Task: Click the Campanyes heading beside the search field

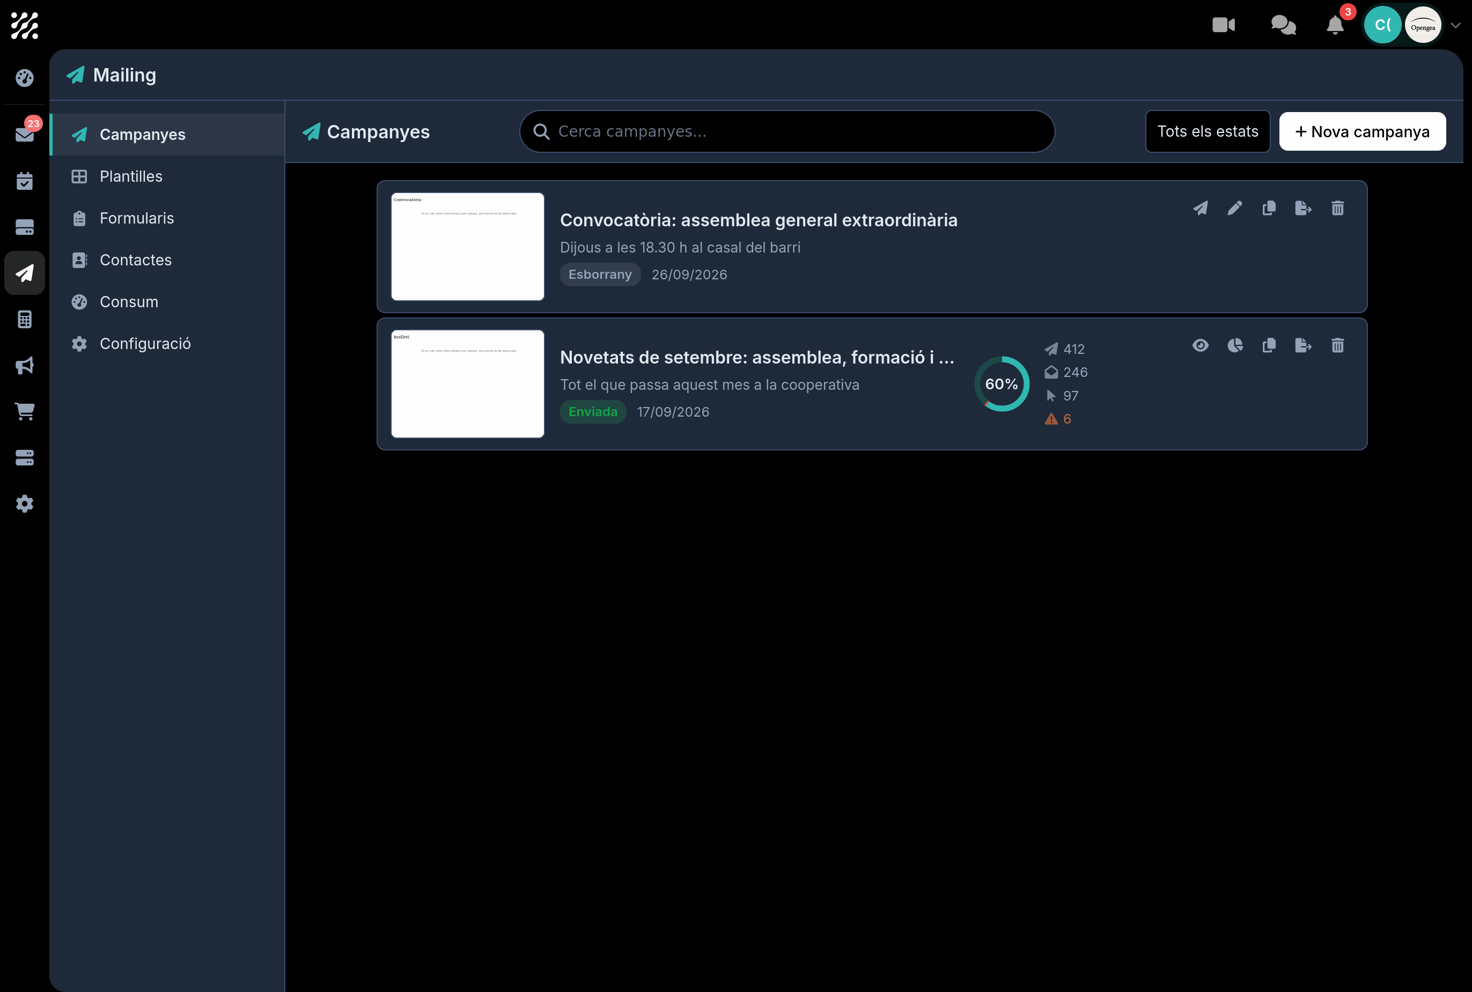Action: [x=378, y=131]
